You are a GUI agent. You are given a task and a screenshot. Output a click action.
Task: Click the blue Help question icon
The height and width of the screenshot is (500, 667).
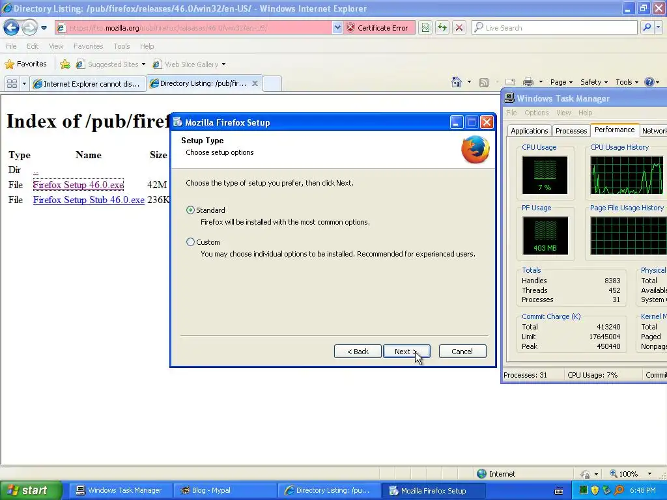point(649,82)
